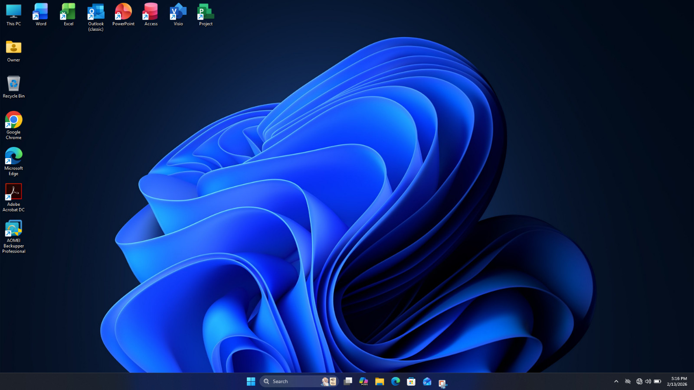The height and width of the screenshot is (390, 694).
Task: Select the Google Chrome shortcut
Action: 13,126
